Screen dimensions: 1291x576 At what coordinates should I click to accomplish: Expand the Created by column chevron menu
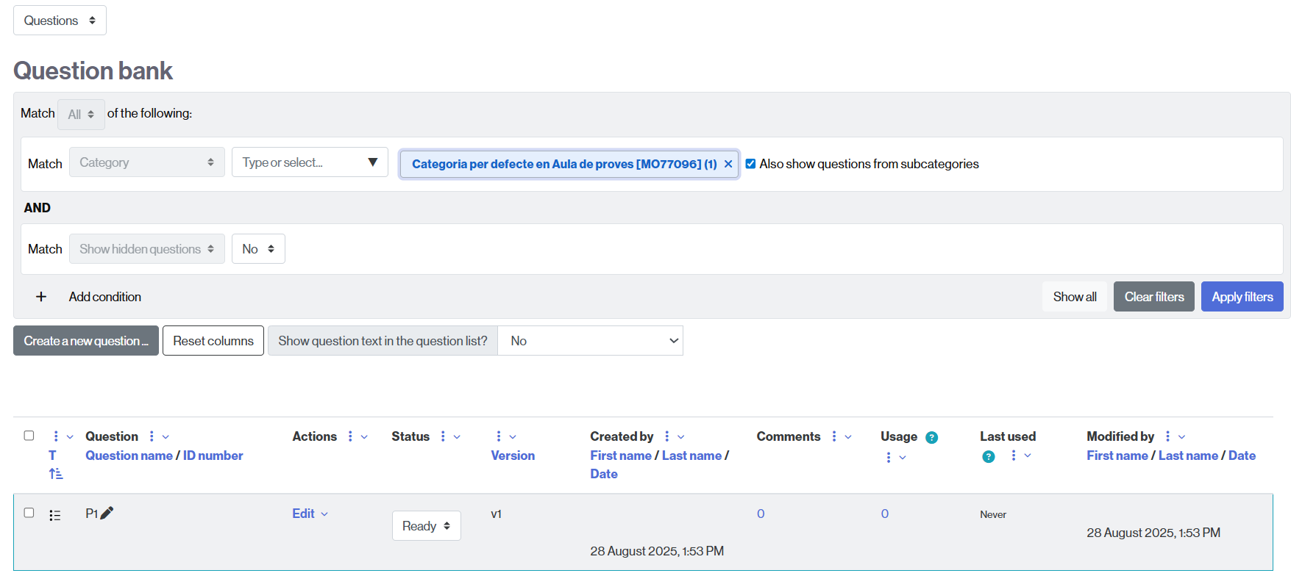tap(681, 437)
